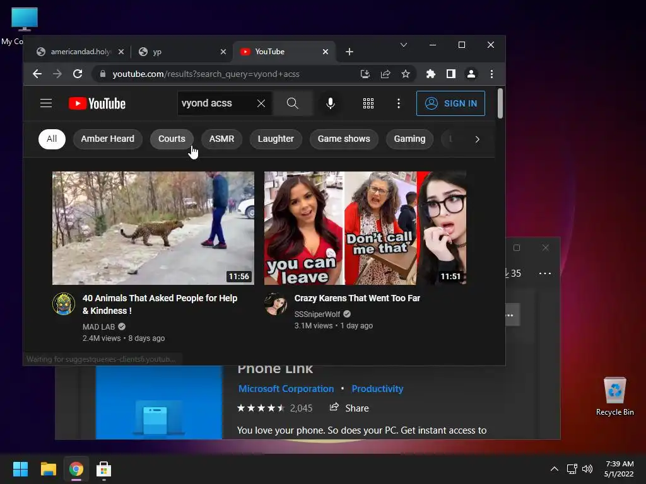Search with voice microphone
This screenshot has height=484, width=646.
click(331, 103)
